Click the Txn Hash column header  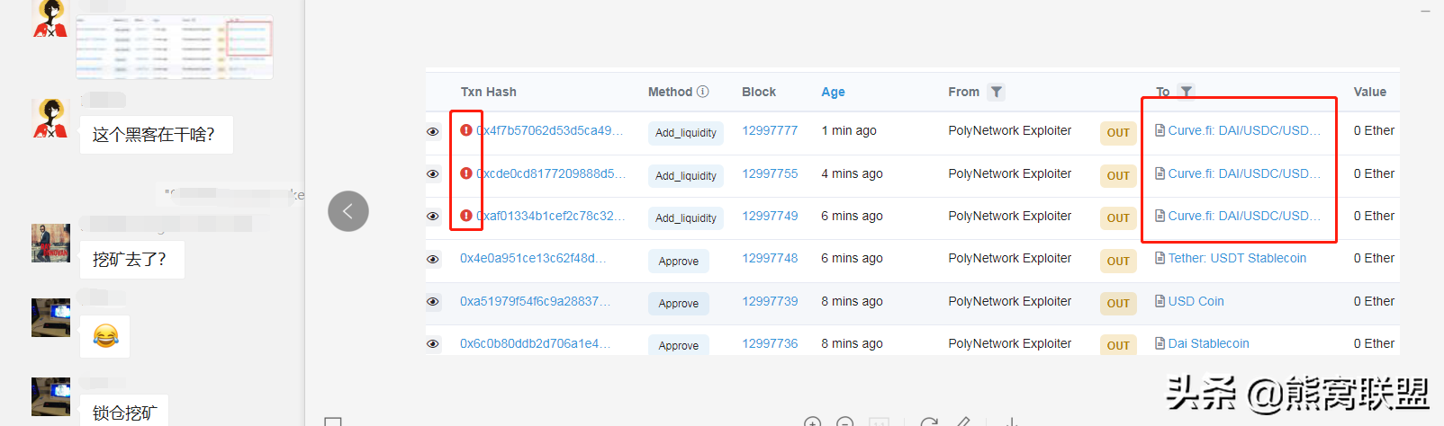pos(489,92)
